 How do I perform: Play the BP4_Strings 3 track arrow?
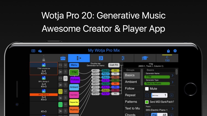(x=60, y=85)
